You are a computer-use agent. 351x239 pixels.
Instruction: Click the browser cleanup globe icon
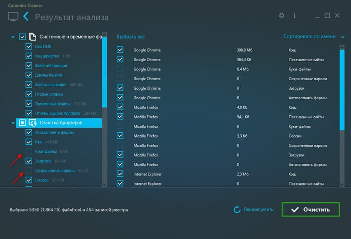tap(33, 123)
